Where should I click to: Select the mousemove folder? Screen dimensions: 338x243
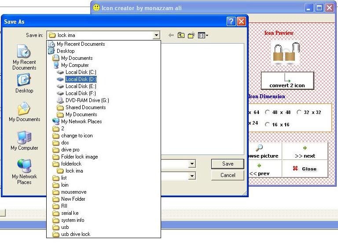pyautogui.click(x=104, y=192)
